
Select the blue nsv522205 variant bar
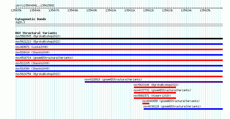pos(119,66)
